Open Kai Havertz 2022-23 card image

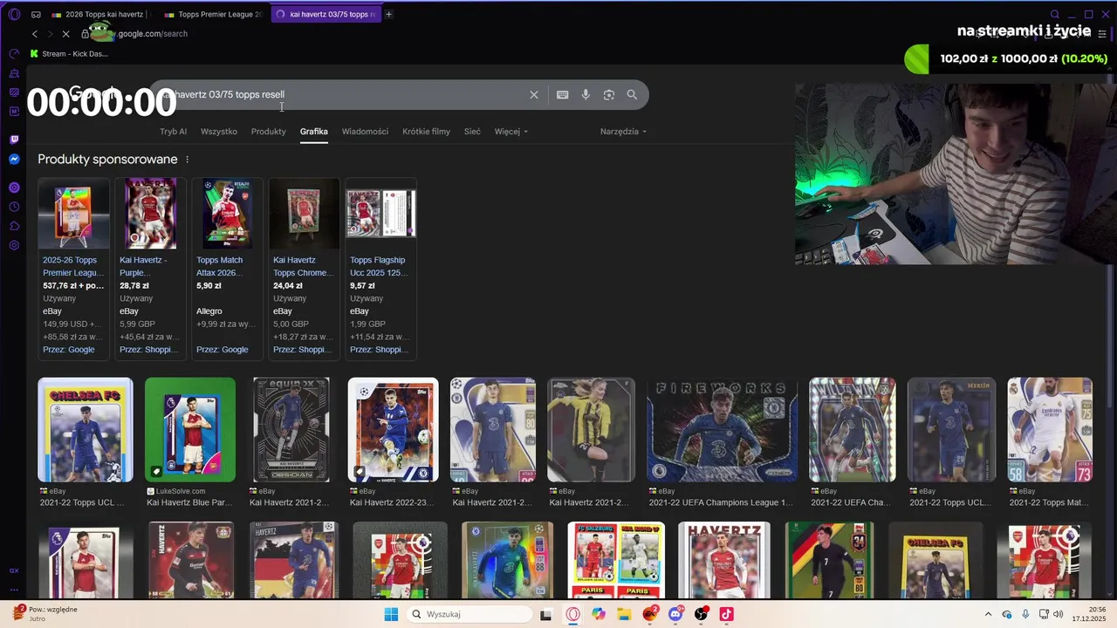tap(393, 430)
